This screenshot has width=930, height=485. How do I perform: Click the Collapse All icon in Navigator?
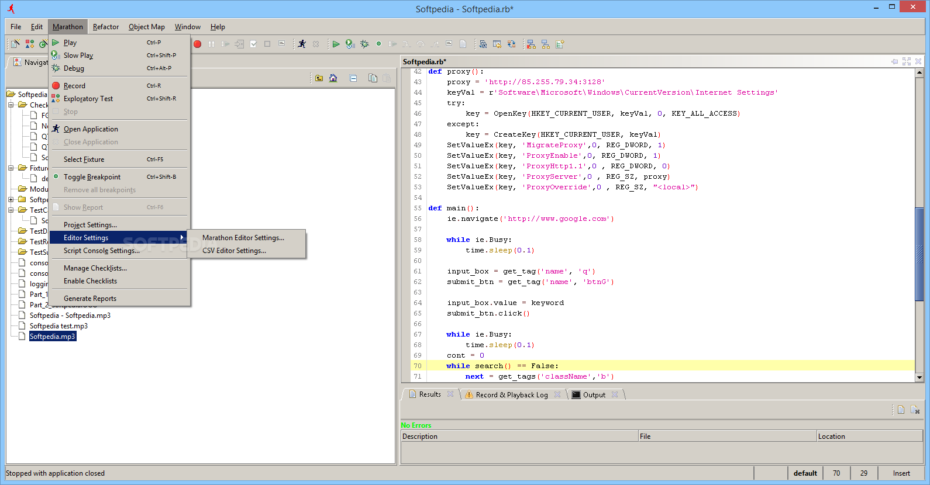coord(353,78)
